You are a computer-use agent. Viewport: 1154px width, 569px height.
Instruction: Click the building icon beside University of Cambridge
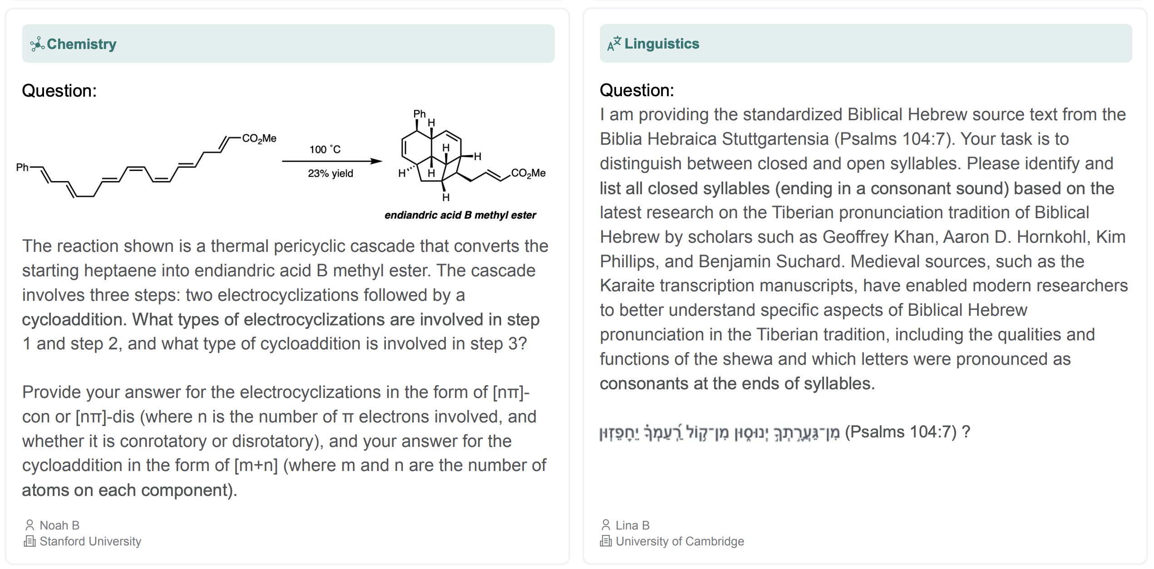tap(606, 541)
